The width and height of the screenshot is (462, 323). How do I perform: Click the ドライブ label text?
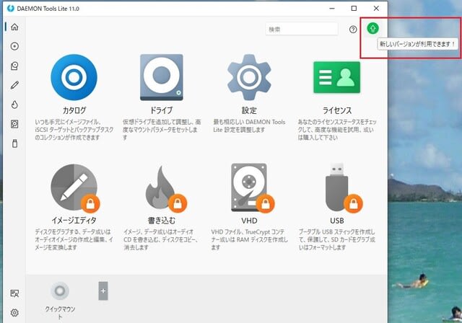(162, 110)
